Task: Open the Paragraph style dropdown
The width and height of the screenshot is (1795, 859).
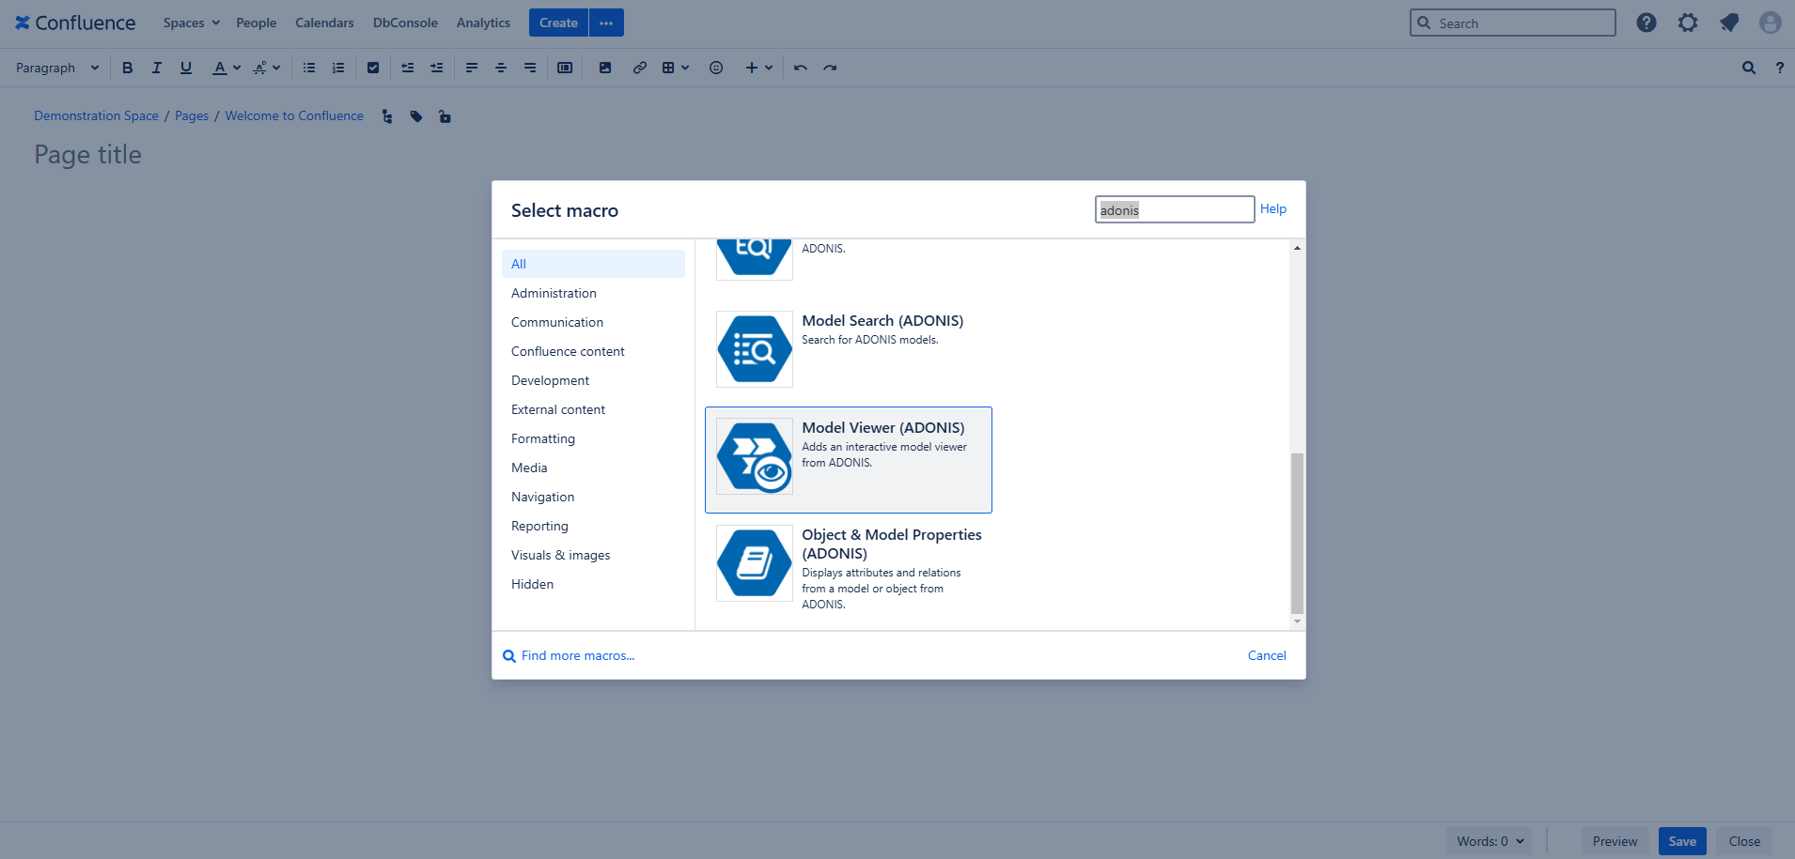Action: [x=56, y=67]
